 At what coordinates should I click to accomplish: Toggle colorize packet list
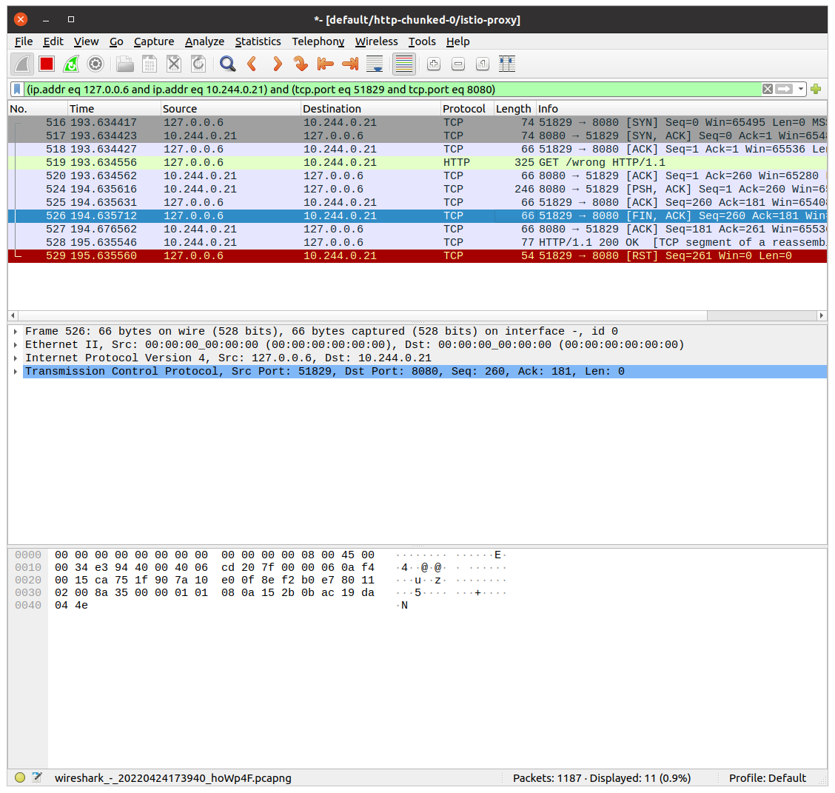pyautogui.click(x=403, y=64)
